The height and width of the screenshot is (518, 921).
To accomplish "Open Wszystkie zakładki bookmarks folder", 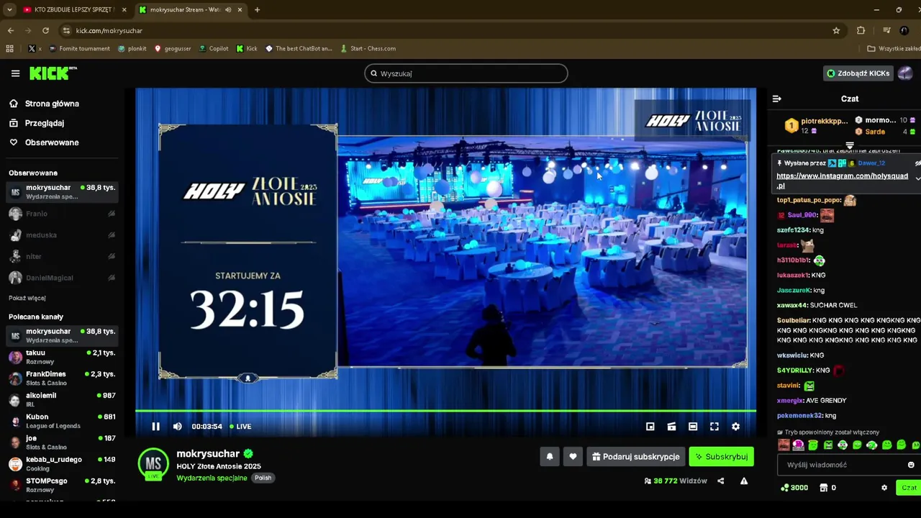I will coord(894,48).
